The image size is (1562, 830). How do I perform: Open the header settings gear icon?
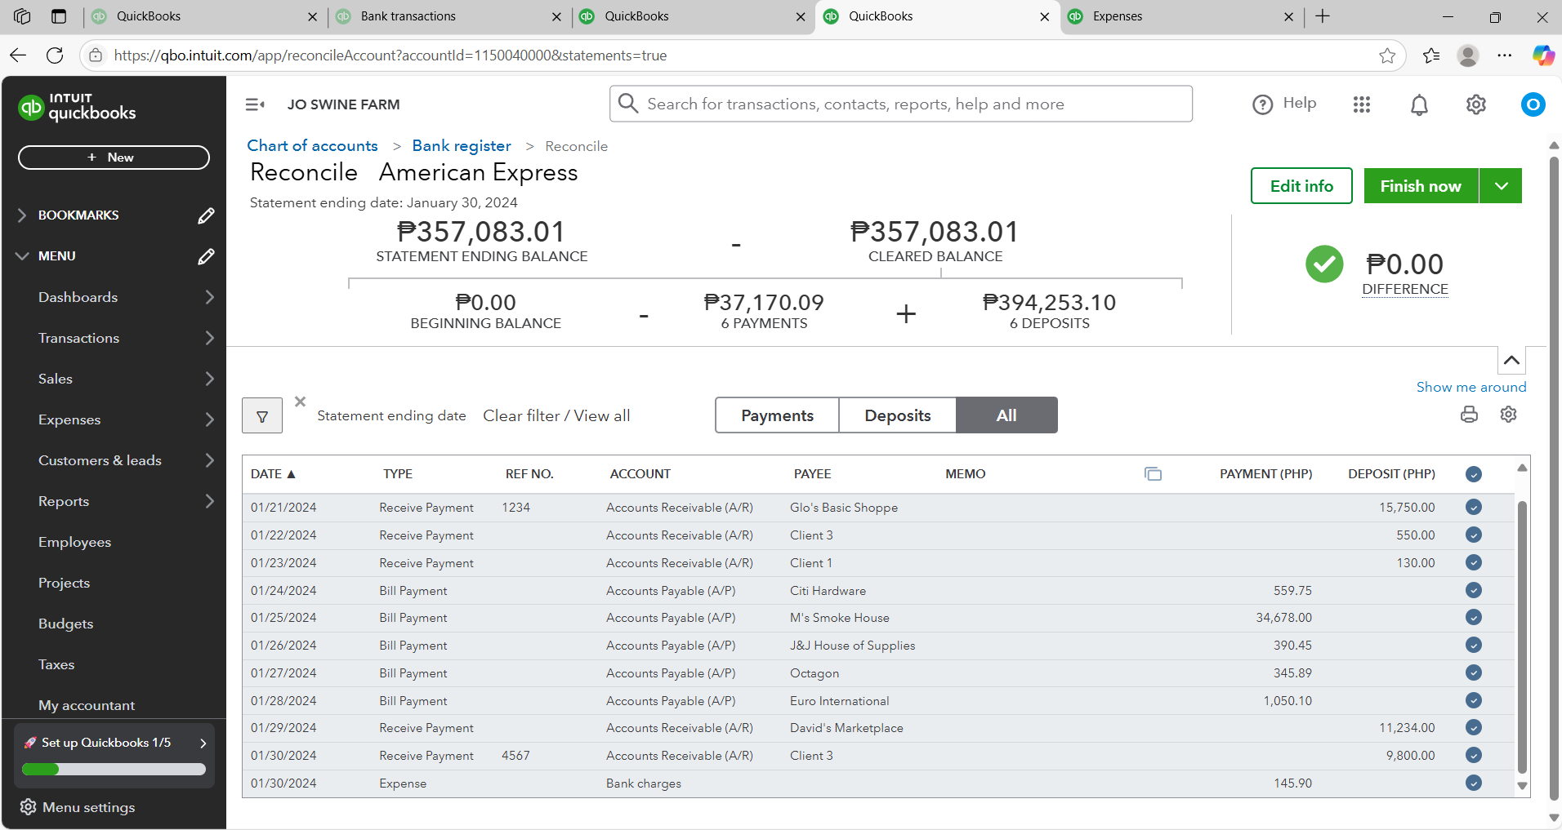click(x=1475, y=104)
